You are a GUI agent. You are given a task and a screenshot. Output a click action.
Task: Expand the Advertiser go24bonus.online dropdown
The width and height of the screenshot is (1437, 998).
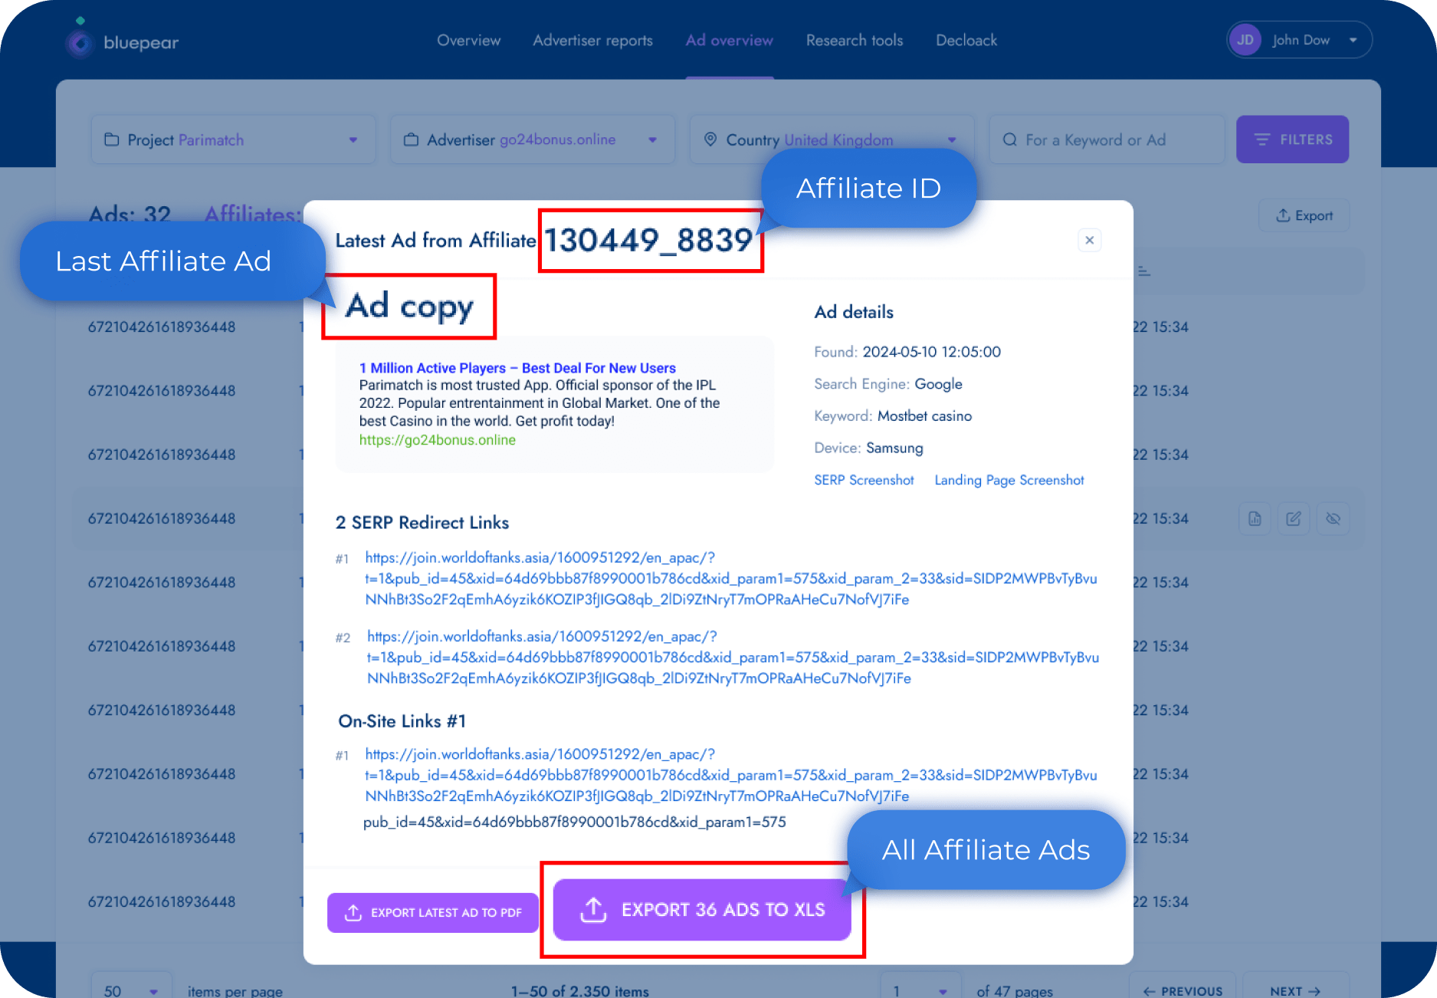click(x=533, y=140)
